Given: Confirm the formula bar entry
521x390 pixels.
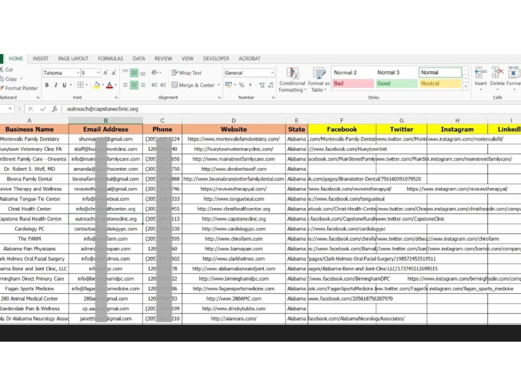Looking at the screenshot, I should (x=43, y=109).
